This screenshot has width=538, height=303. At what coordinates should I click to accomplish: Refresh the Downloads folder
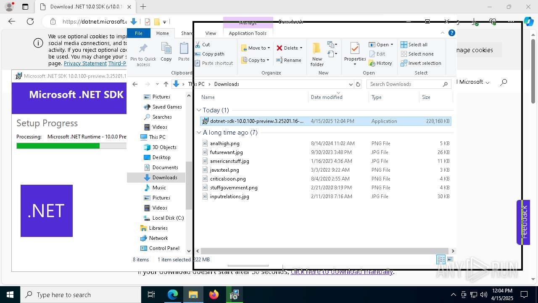[358, 84]
